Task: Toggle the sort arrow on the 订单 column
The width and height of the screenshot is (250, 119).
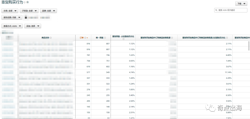Action: 87,38
